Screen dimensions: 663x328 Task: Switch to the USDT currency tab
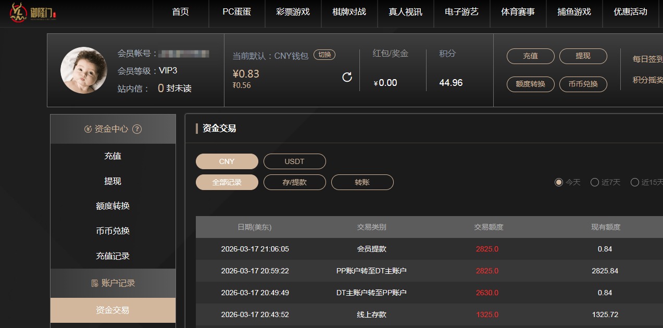tap(294, 161)
